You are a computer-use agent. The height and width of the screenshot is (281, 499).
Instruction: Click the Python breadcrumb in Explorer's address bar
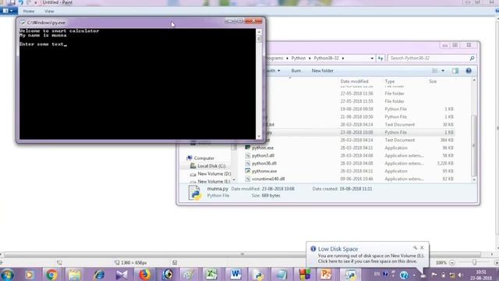[298, 59]
